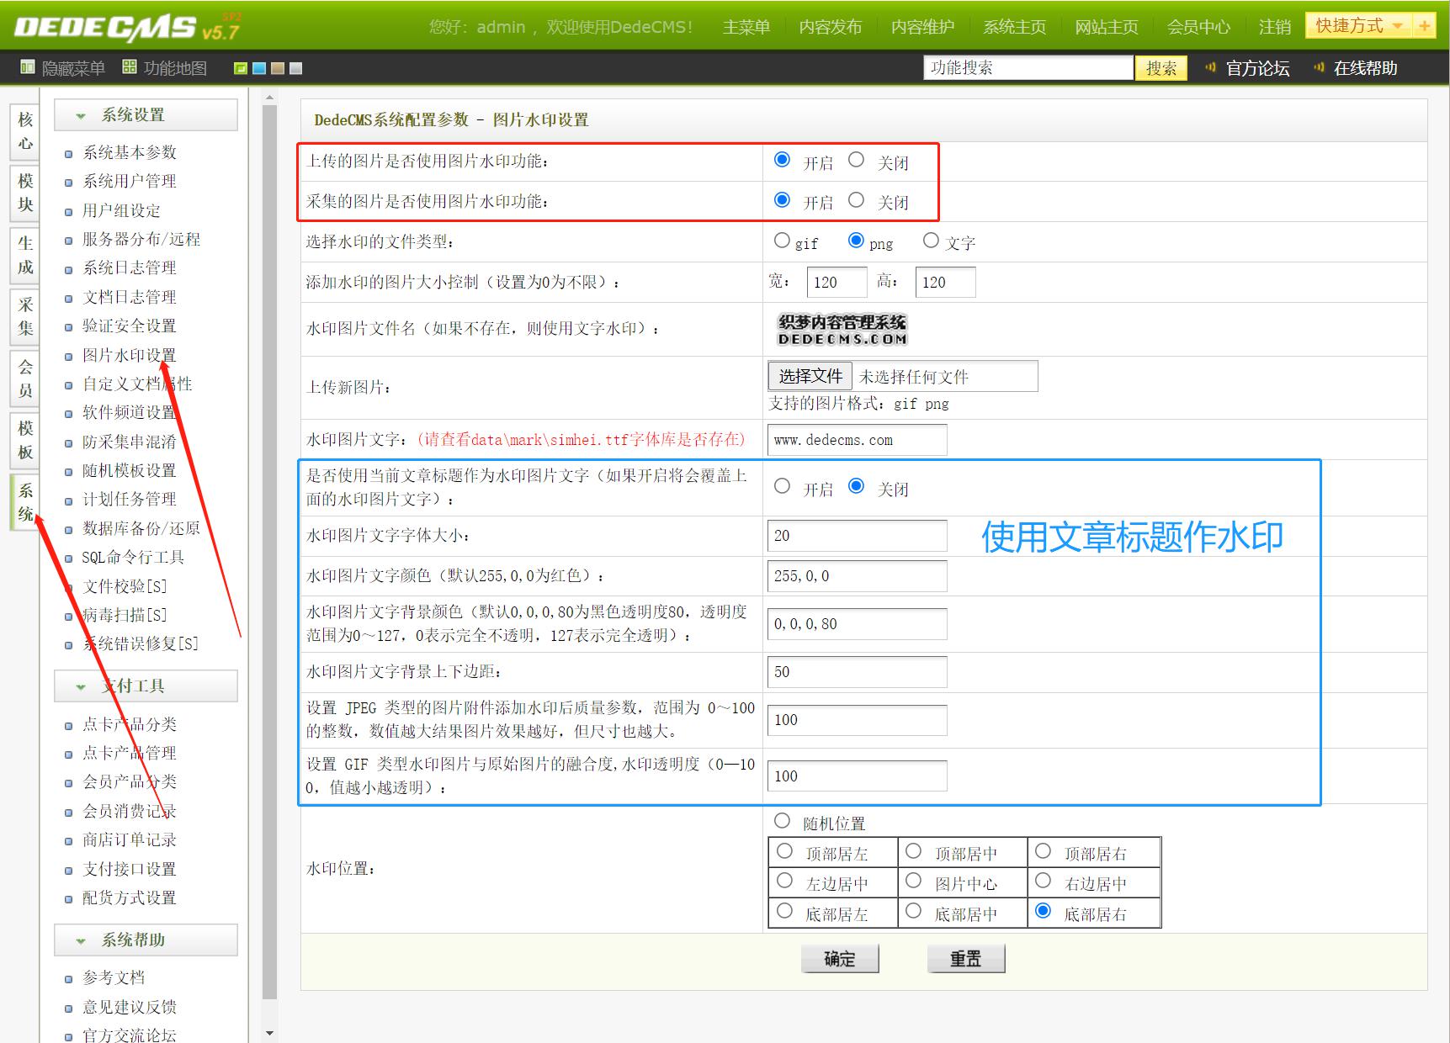Open 内容发布 in the top navigation
This screenshot has width=1450, height=1043.
coord(831,27)
